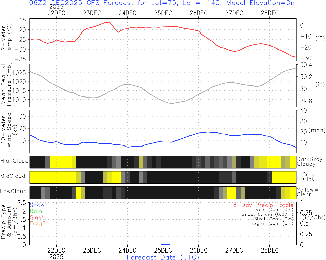The width and height of the screenshot is (326, 260).
Task: Select the orange FrzgRn legend label
Action: click(39, 223)
